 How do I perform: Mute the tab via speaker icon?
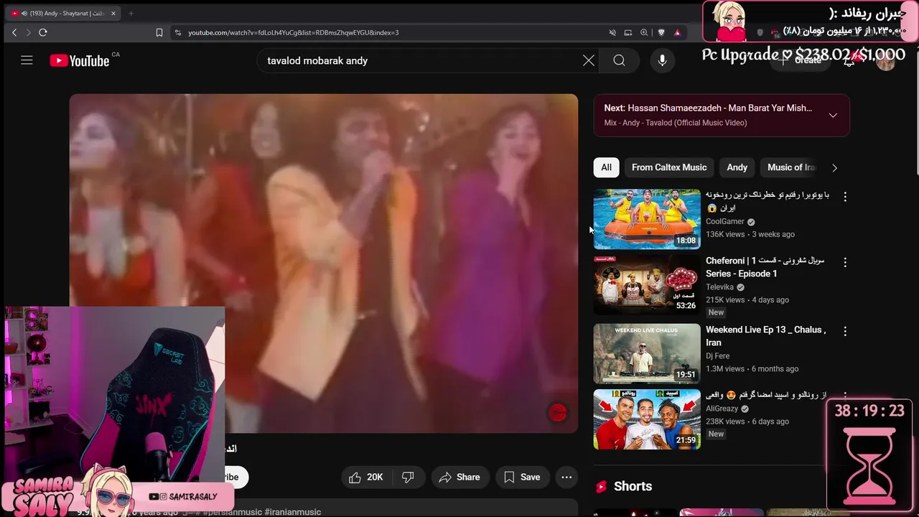24,13
